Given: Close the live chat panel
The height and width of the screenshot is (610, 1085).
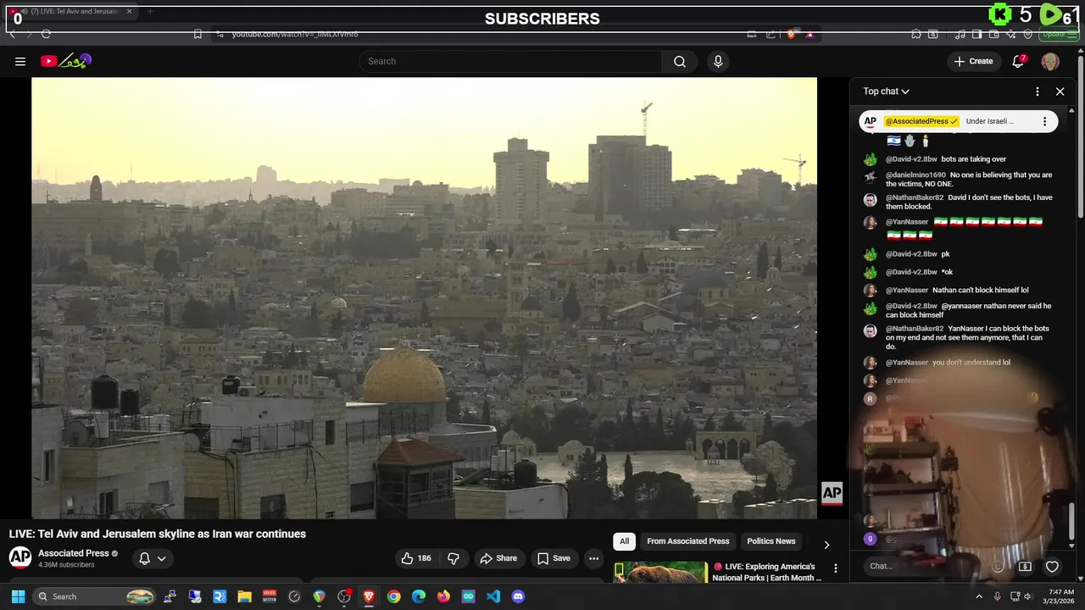Looking at the screenshot, I should pyautogui.click(x=1060, y=91).
